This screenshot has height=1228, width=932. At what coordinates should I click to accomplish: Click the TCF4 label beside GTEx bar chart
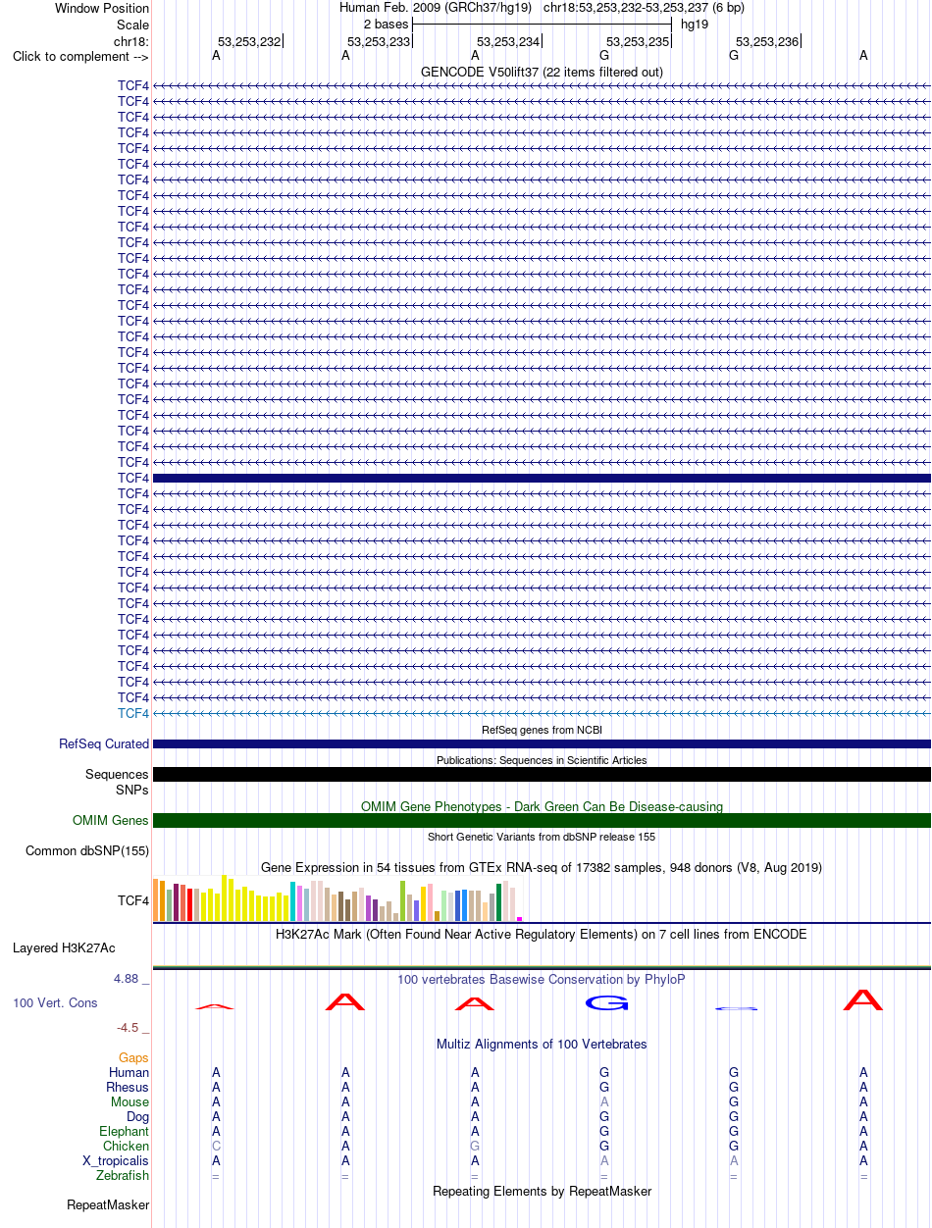click(133, 900)
